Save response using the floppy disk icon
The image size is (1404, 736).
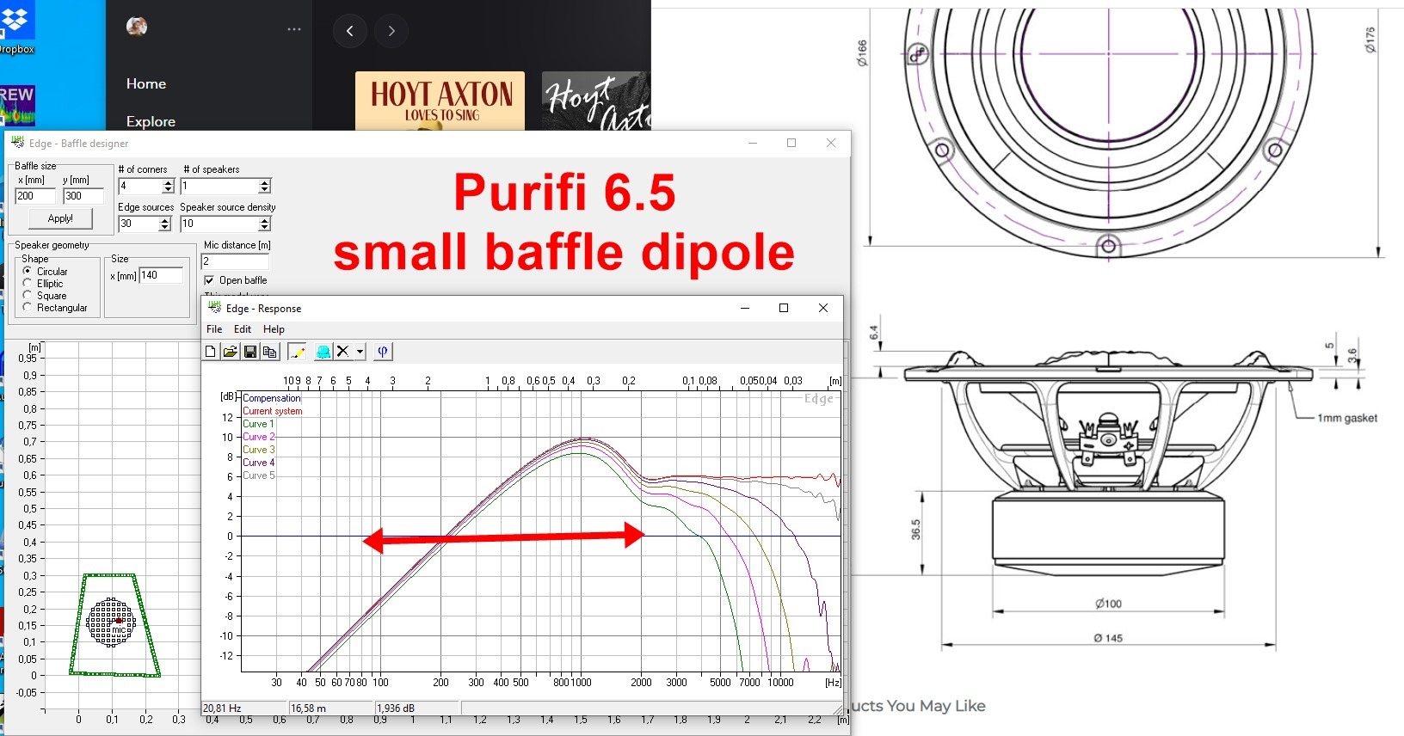tap(249, 351)
